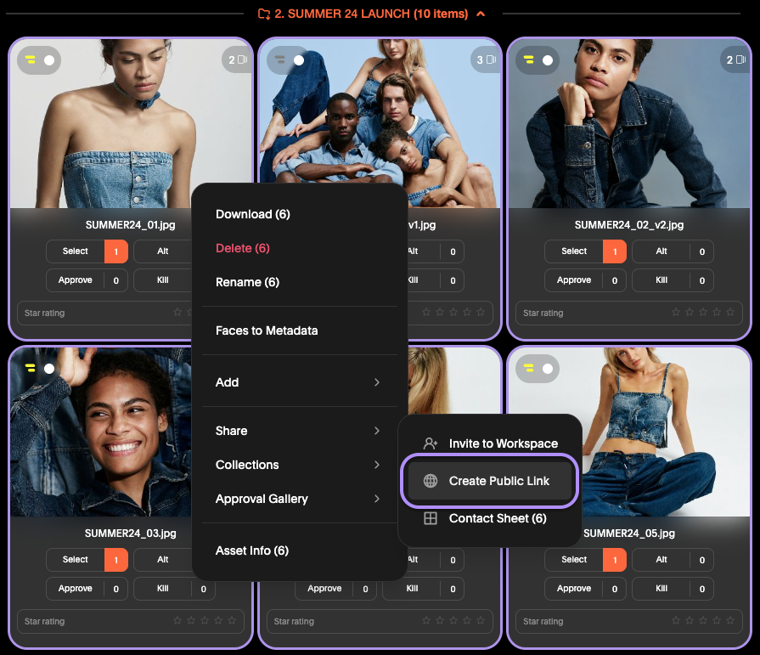760x655 pixels.
Task: Click version stack badge on SUMMER24_01.jpg
Action: [x=238, y=59]
